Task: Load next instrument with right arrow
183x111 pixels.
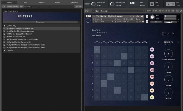Action: 133,16
